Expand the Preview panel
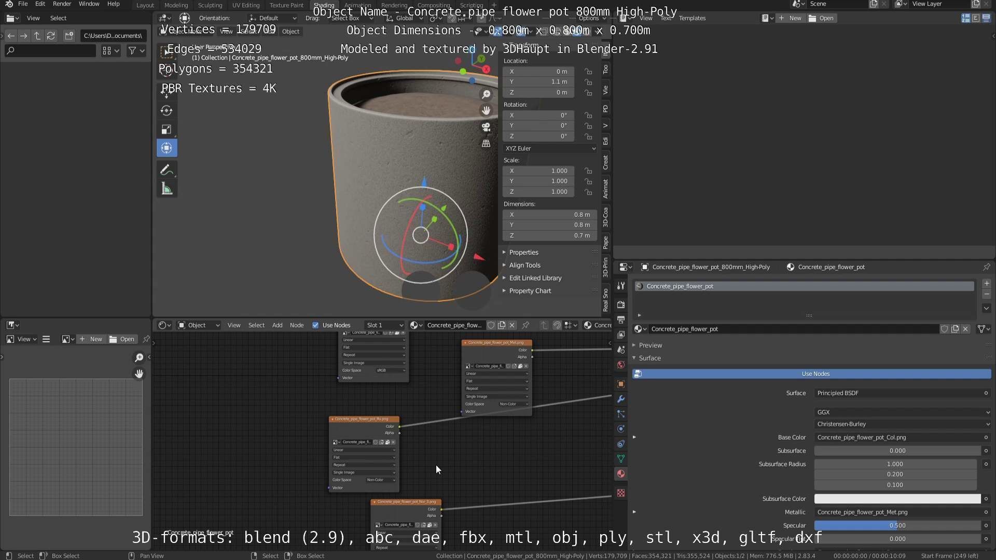Image resolution: width=996 pixels, height=560 pixels. (650, 345)
